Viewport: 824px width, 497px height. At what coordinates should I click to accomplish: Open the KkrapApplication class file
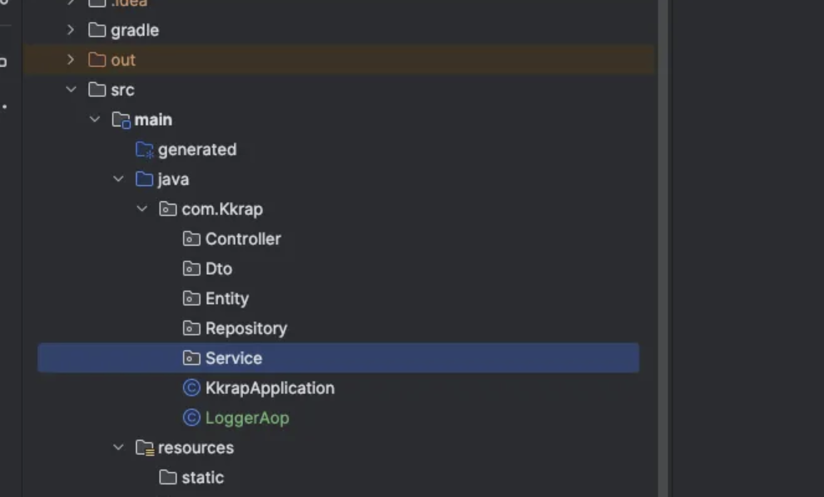(270, 388)
